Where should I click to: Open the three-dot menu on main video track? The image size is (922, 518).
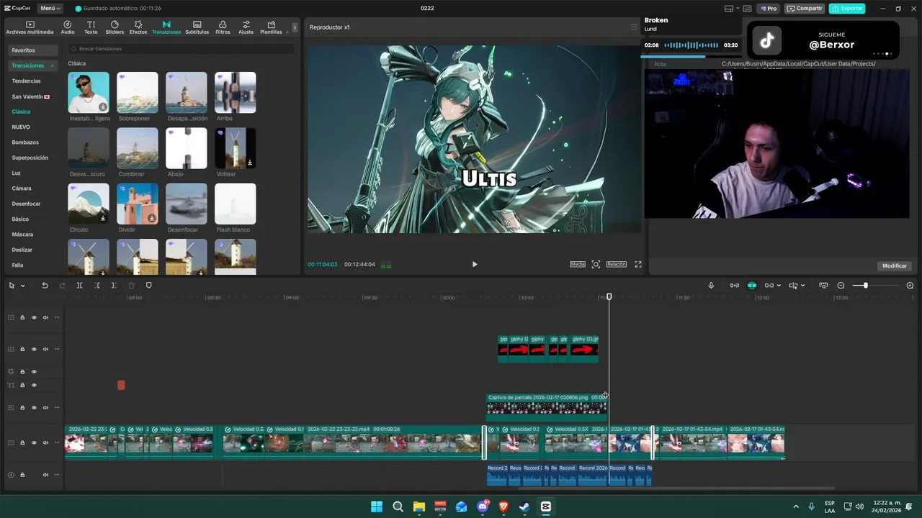(x=57, y=442)
